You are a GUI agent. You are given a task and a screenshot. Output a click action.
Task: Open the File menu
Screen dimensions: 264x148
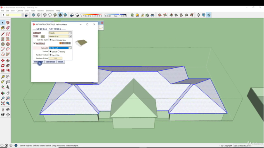click(x=2, y=11)
